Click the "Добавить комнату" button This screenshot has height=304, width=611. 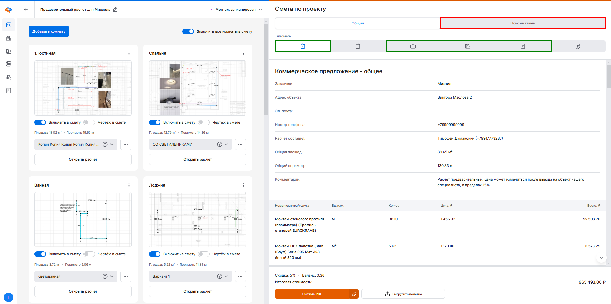click(x=49, y=31)
